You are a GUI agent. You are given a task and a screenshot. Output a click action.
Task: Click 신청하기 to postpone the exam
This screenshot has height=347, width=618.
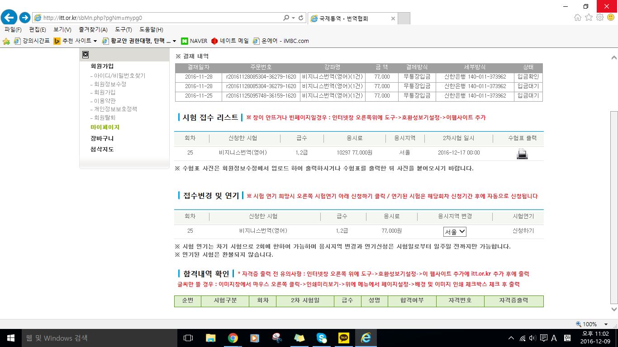point(523,231)
